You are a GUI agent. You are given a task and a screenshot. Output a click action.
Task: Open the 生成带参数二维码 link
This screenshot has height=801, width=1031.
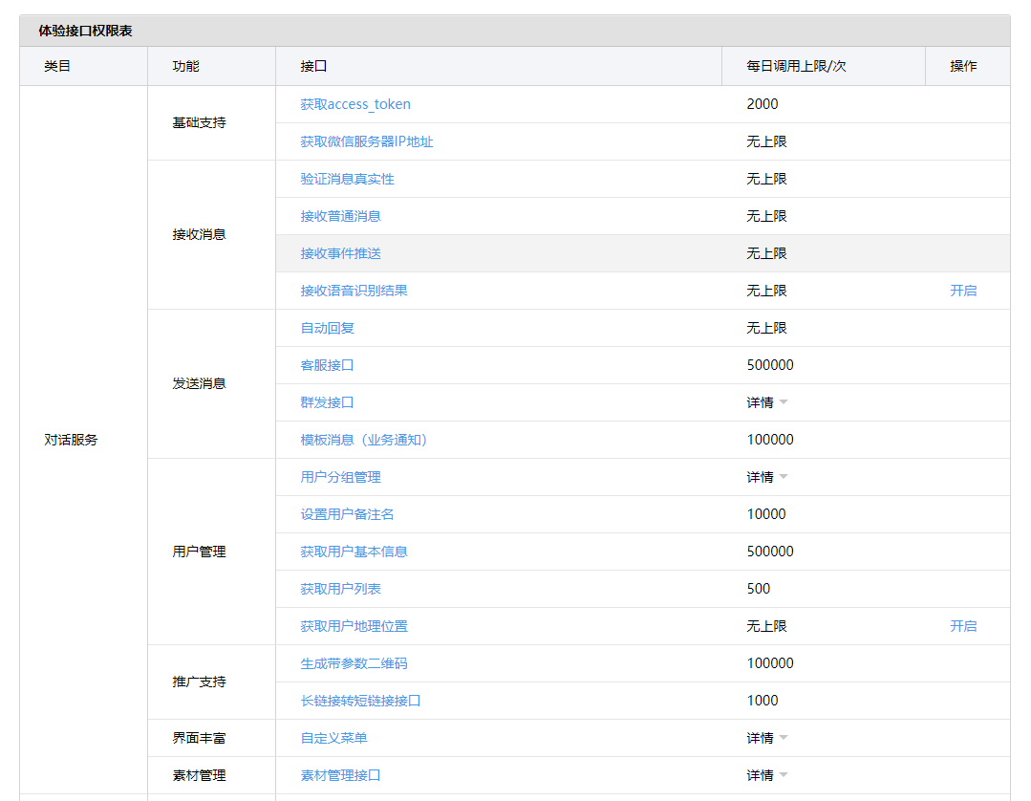click(x=355, y=663)
